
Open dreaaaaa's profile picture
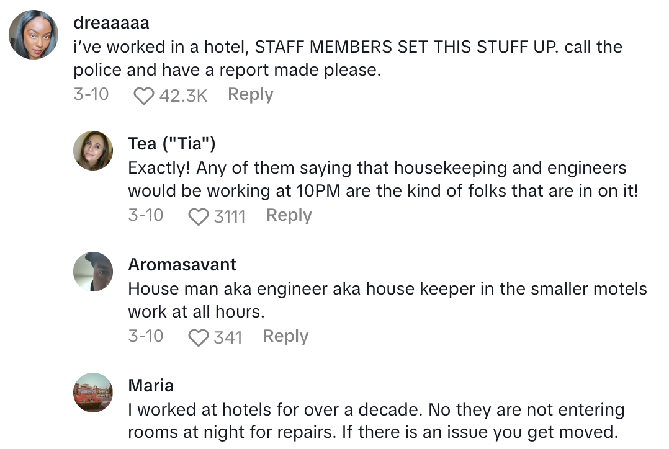tap(34, 35)
